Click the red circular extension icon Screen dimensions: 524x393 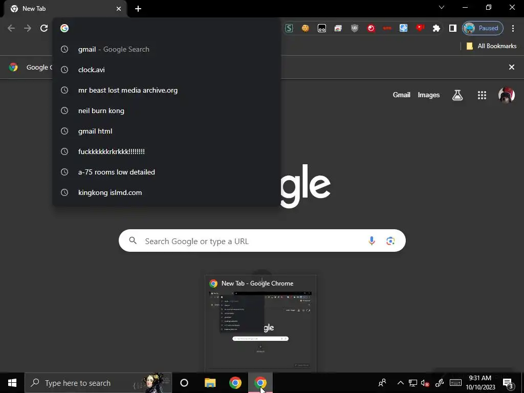tap(371, 28)
